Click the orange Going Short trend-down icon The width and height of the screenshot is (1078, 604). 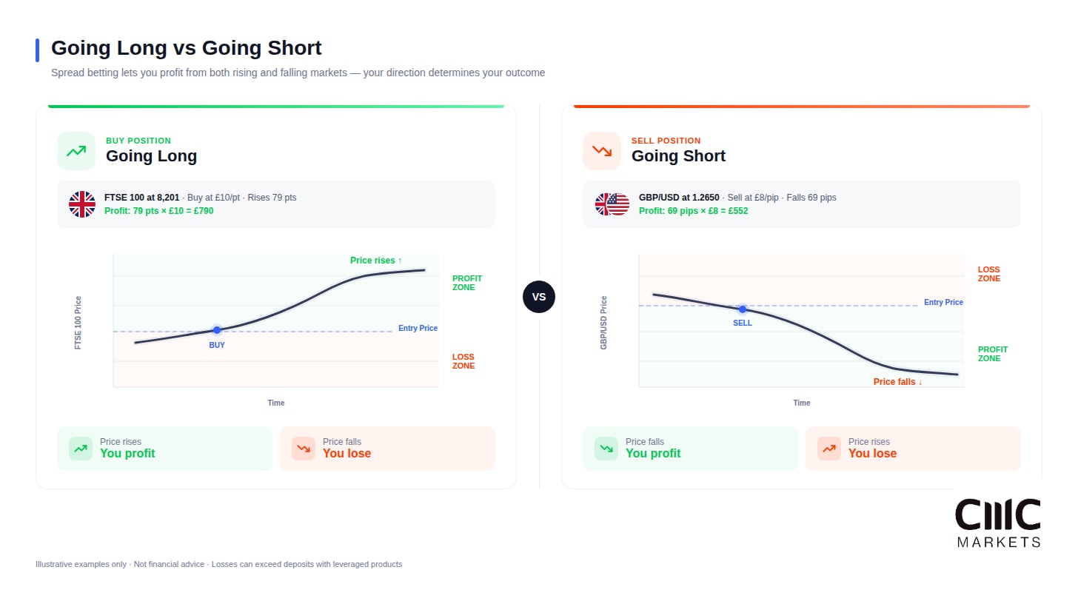pyautogui.click(x=602, y=151)
